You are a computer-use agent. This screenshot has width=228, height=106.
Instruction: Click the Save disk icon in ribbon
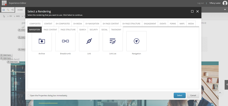4,10
